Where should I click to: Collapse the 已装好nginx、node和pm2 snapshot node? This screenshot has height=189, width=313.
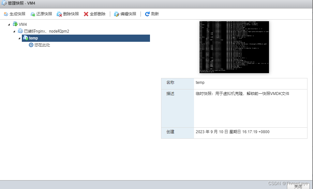tap(14, 31)
